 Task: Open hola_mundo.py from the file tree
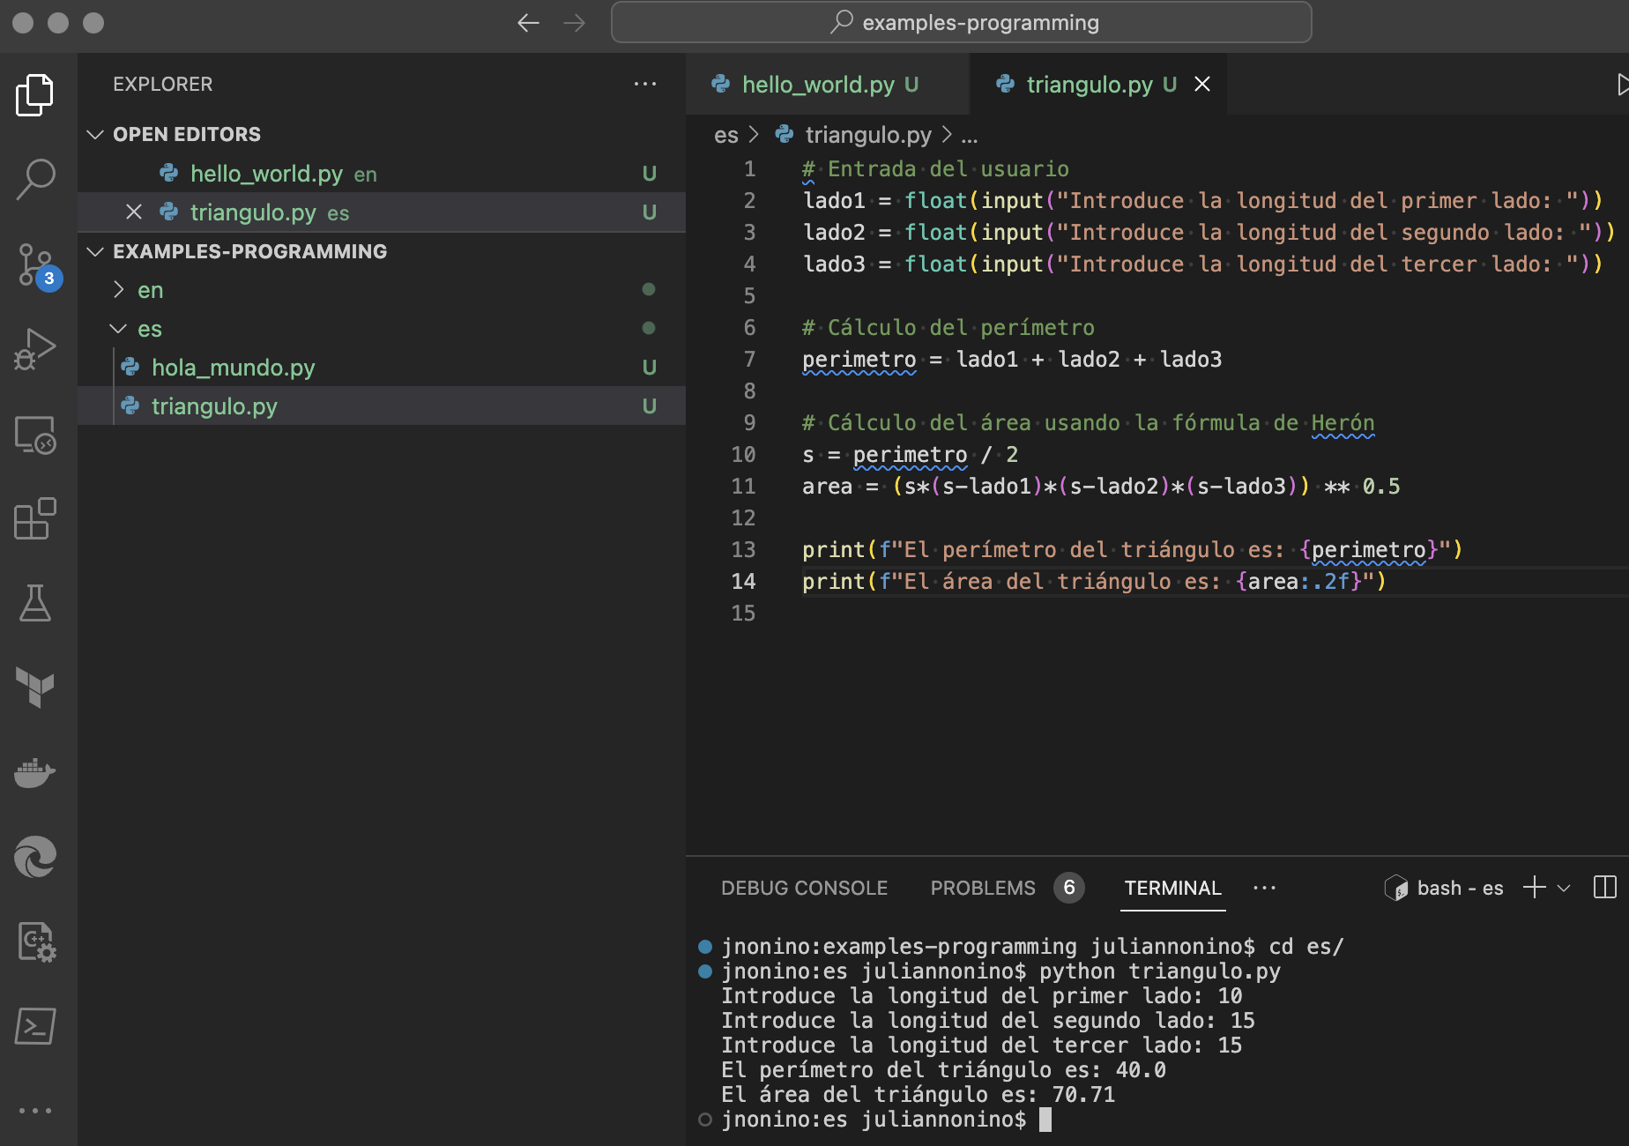tap(233, 368)
